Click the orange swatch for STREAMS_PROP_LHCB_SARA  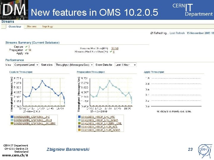(79, 130)
